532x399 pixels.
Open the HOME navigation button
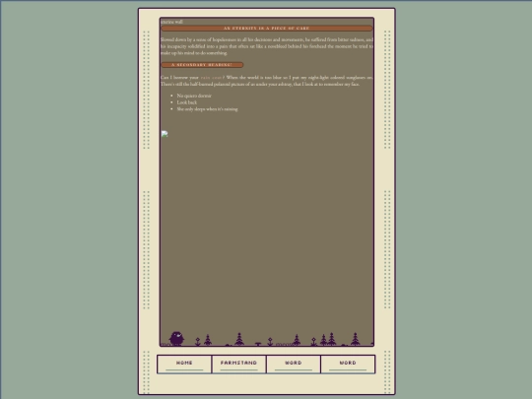(184, 365)
